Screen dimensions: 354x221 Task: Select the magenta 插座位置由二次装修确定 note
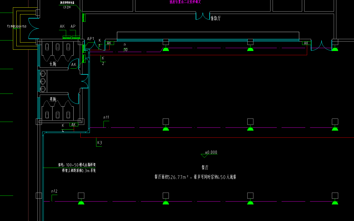pyautogui.click(x=185, y=2)
